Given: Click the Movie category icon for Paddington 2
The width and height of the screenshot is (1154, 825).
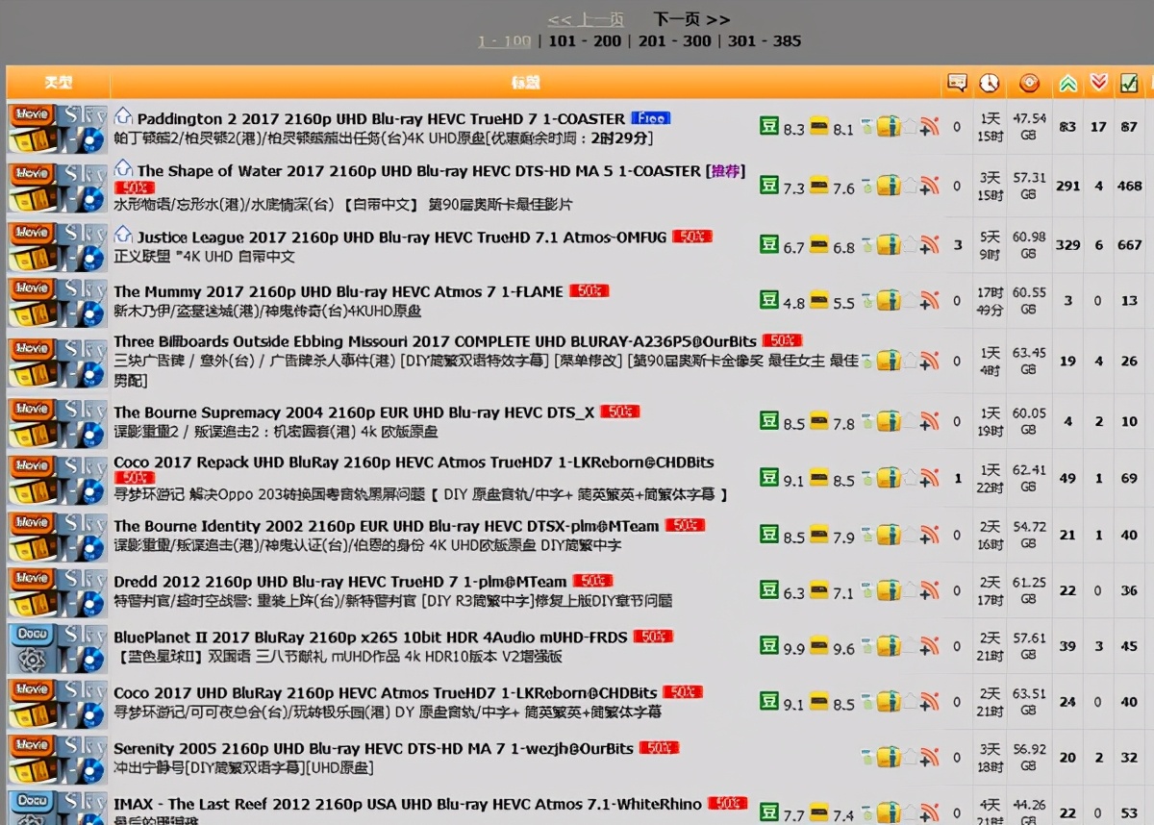Looking at the screenshot, I should point(32,129).
